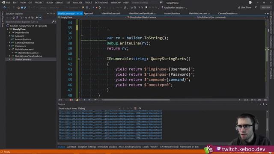
Task: Select ShieldCamera.cs in Solution Explorer
Action: coord(23,59)
